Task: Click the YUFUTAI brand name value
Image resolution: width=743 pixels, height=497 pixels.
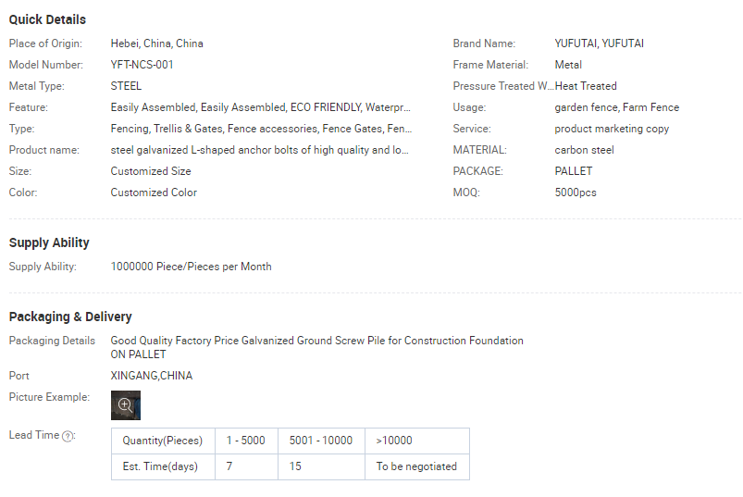Action: (600, 43)
